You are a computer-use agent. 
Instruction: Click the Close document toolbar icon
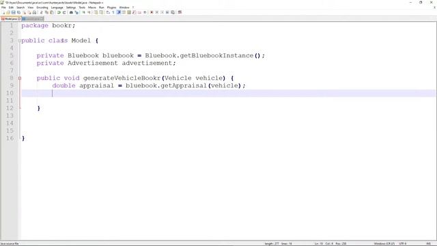[x=25, y=12]
